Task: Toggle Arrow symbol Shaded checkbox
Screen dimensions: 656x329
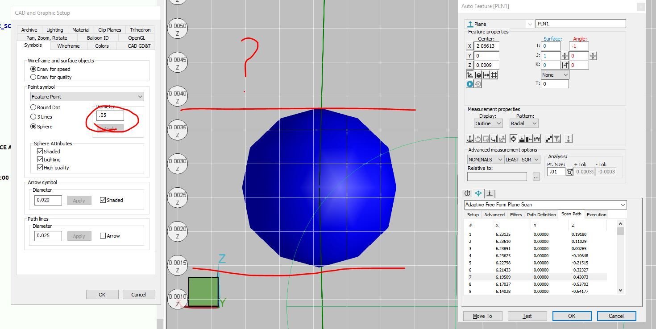Action: [x=103, y=200]
